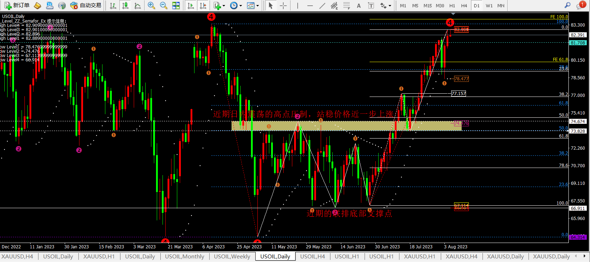
Task: Select the Fibonacci retracement tool
Action: pos(347,5)
